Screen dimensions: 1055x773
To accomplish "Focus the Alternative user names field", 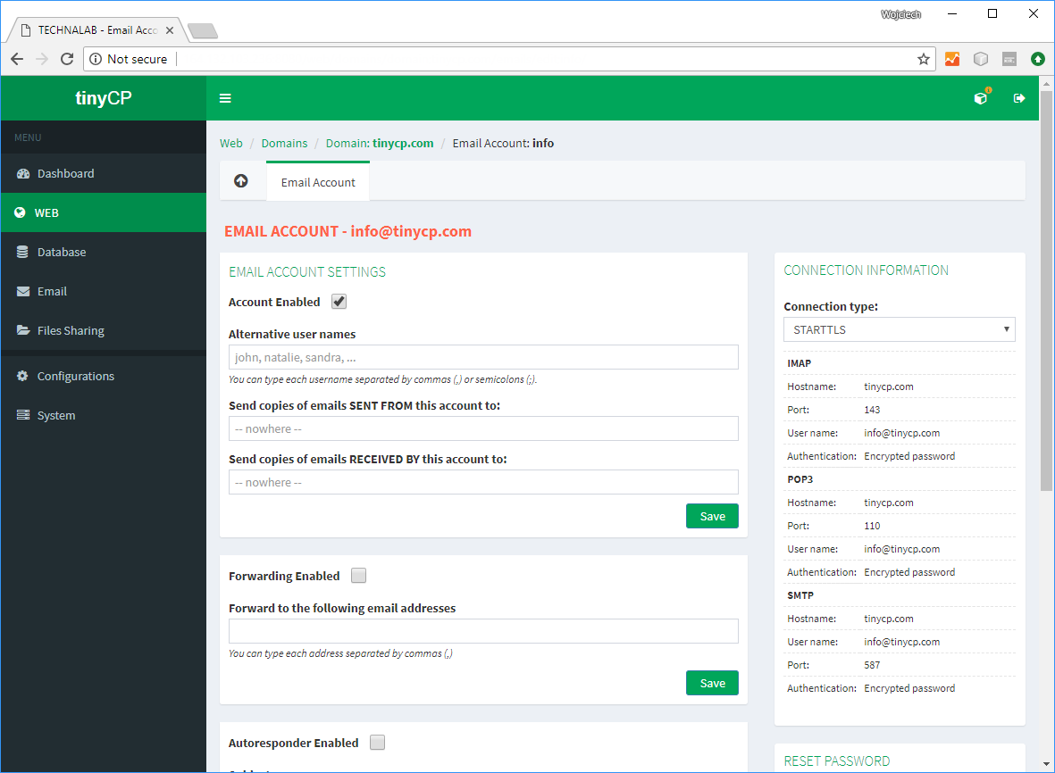I will (x=483, y=357).
